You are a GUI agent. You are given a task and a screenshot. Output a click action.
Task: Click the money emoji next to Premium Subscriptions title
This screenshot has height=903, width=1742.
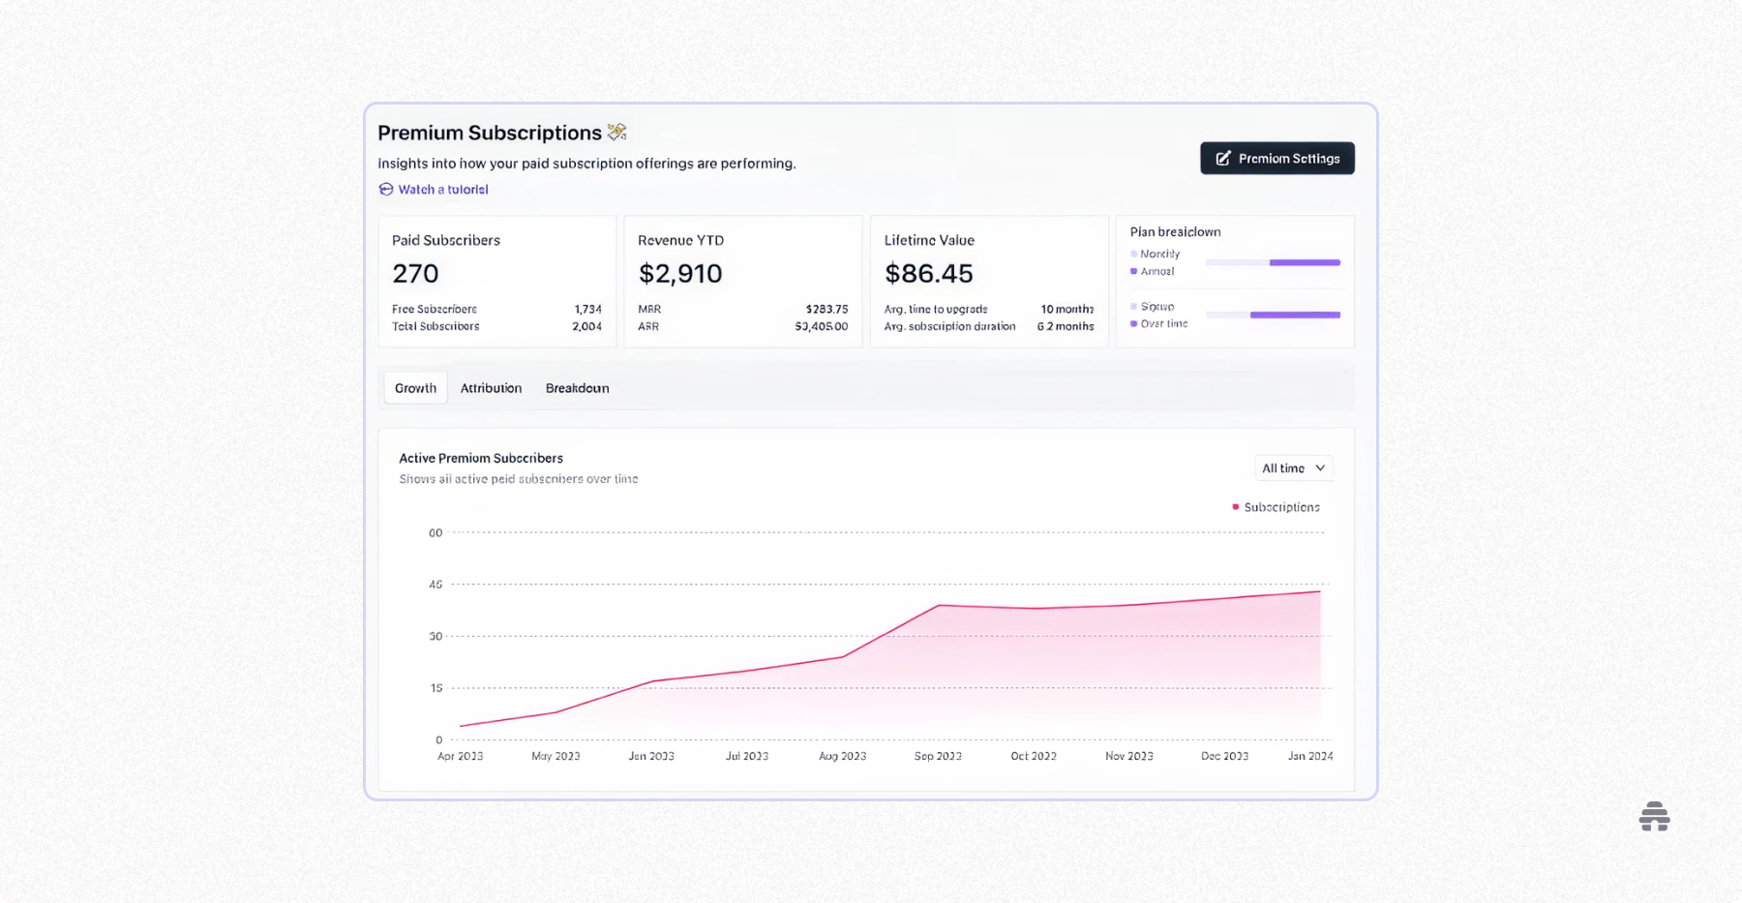point(616,132)
